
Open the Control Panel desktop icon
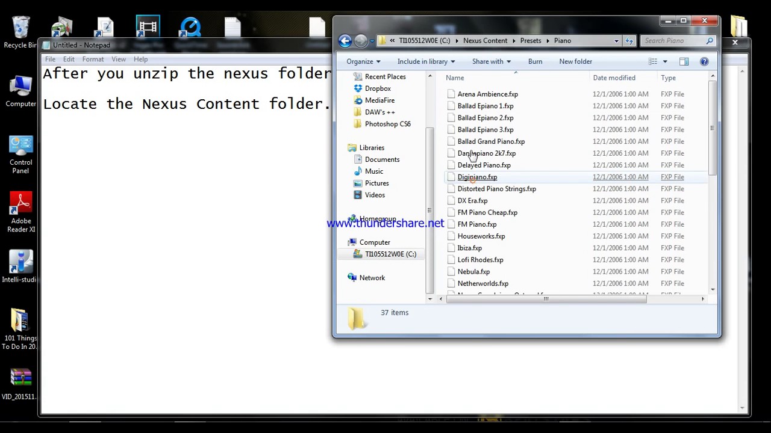tap(20, 155)
